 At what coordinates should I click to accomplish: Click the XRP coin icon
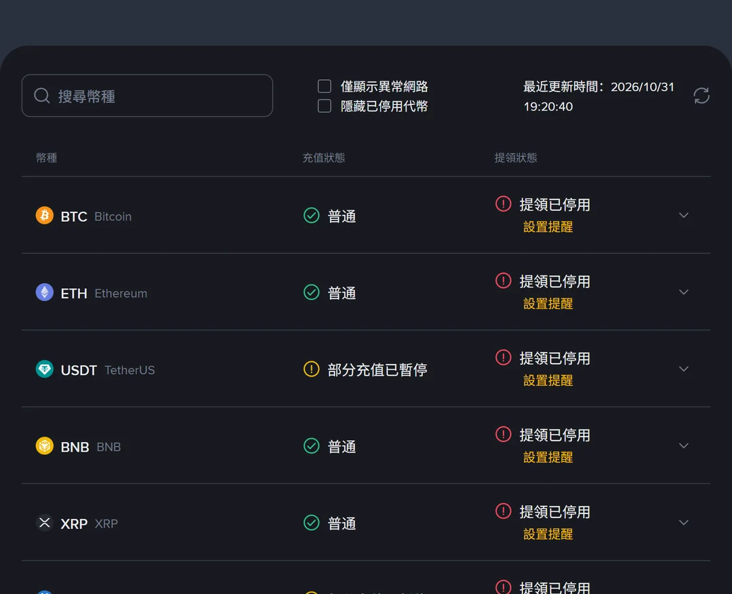click(44, 523)
